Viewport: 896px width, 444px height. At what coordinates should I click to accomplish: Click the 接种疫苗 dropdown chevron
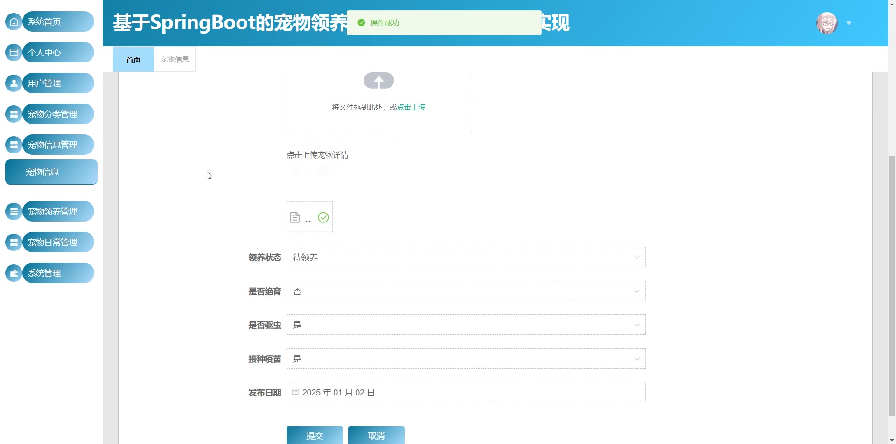637,359
